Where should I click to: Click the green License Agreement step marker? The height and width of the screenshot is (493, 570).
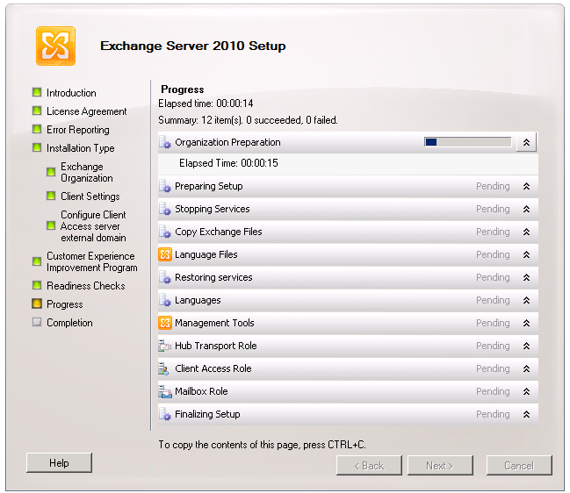[37, 111]
